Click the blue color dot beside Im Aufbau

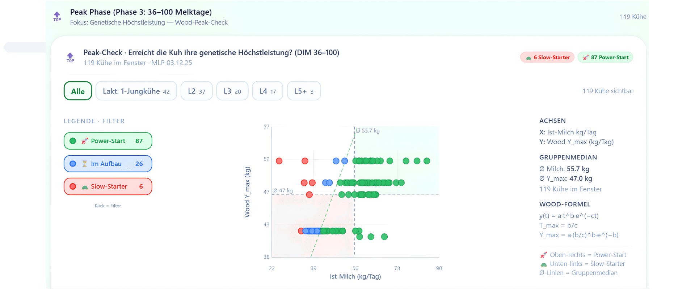click(x=73, y=163)
